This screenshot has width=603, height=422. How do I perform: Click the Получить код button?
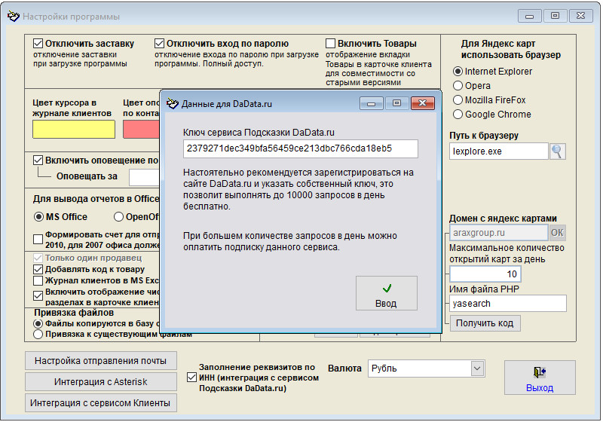coord(485,323)
